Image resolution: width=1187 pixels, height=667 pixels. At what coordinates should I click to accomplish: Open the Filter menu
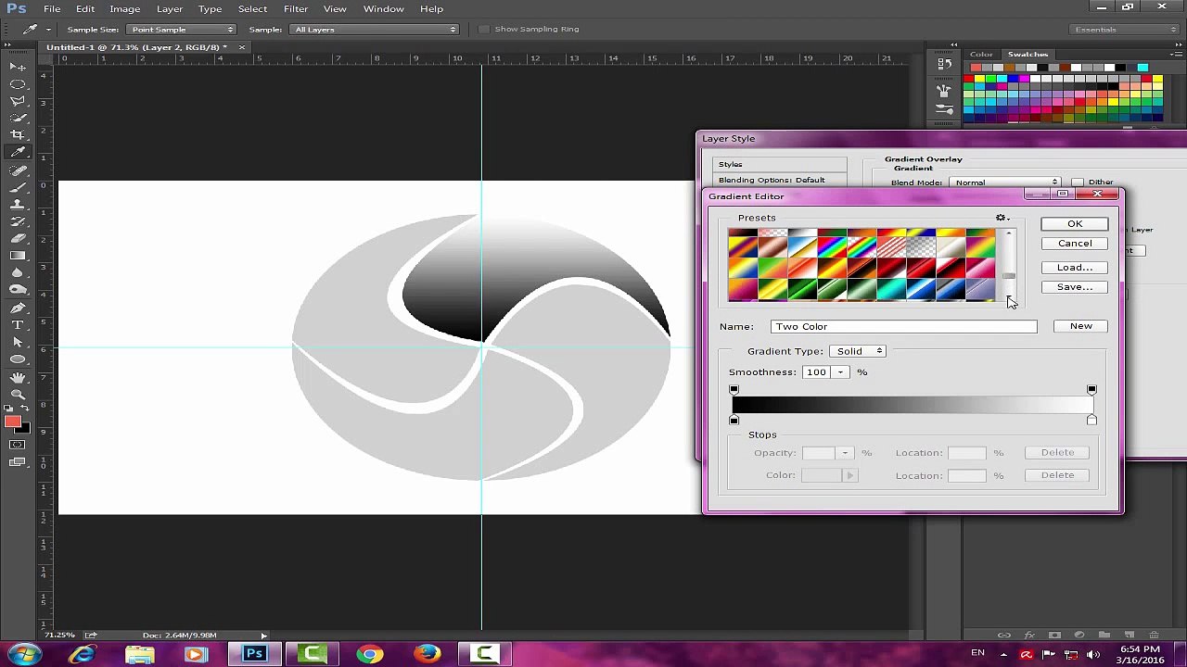point(296,8)
